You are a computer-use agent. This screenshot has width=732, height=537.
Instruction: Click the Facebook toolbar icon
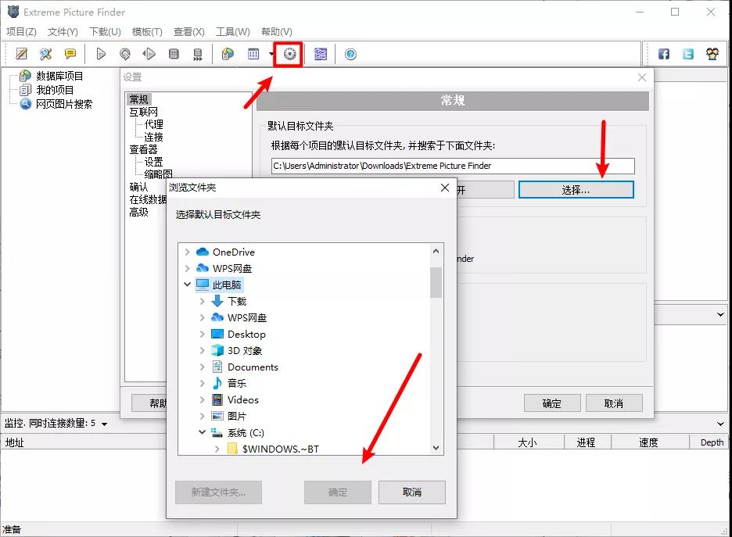click(x=664, y=54)
